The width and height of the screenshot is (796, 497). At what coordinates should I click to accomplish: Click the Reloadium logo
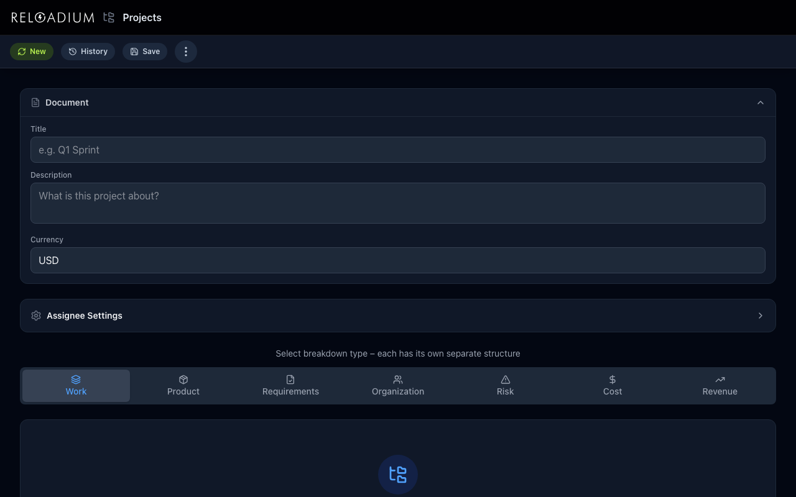click(53, 17)
